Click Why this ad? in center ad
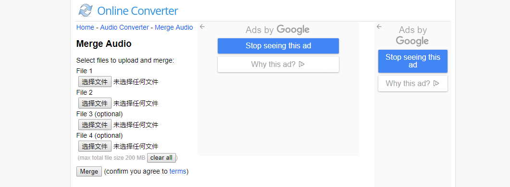The height and width of the screenshot is (187, 510). coord(278,65)
